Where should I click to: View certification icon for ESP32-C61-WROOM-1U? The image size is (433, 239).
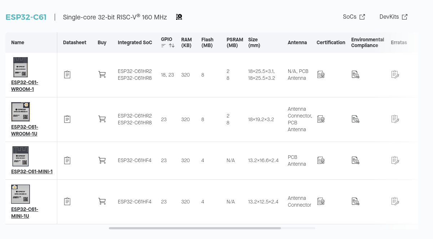[x=321, y=119]
